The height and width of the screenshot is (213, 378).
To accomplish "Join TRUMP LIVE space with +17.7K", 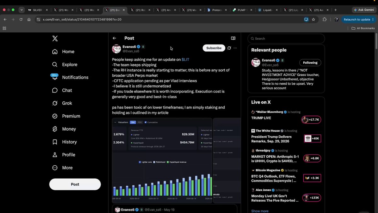I will pyautogui.click(x=311, y=120).
